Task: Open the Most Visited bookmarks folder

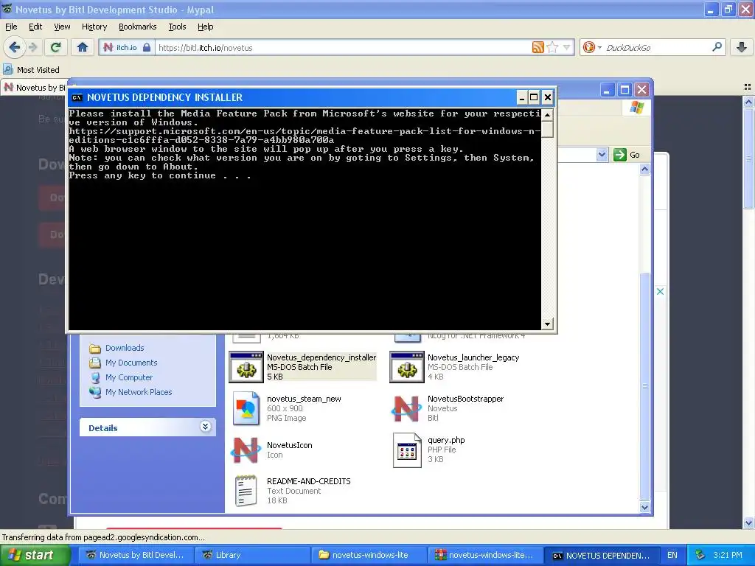Action: 32,70
